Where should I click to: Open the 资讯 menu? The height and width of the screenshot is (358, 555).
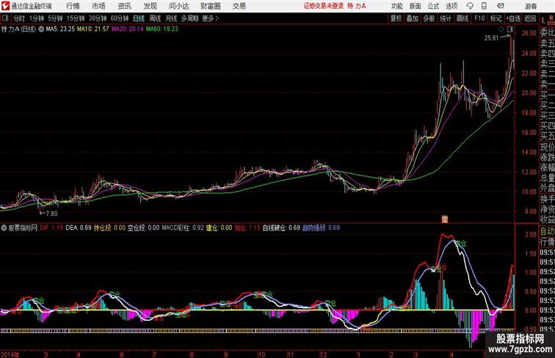(x=125, y=6)
